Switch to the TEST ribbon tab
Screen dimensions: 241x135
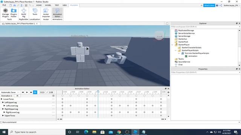[57, 5]
